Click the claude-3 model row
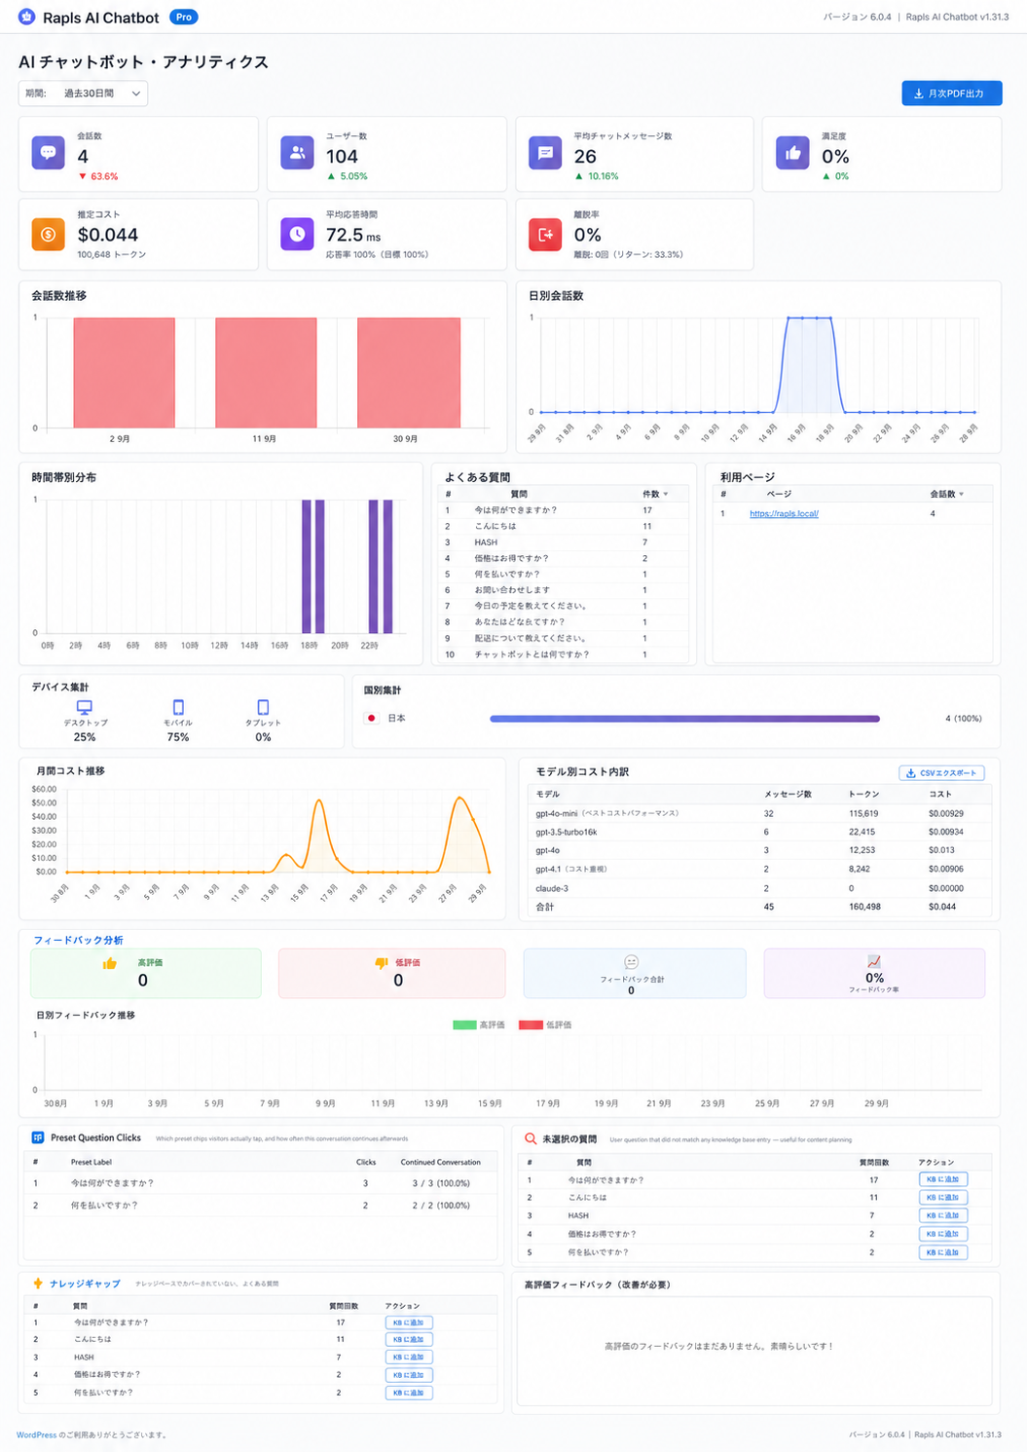The height and width of the screenshot is (1452, 1027). click(760, 888)
